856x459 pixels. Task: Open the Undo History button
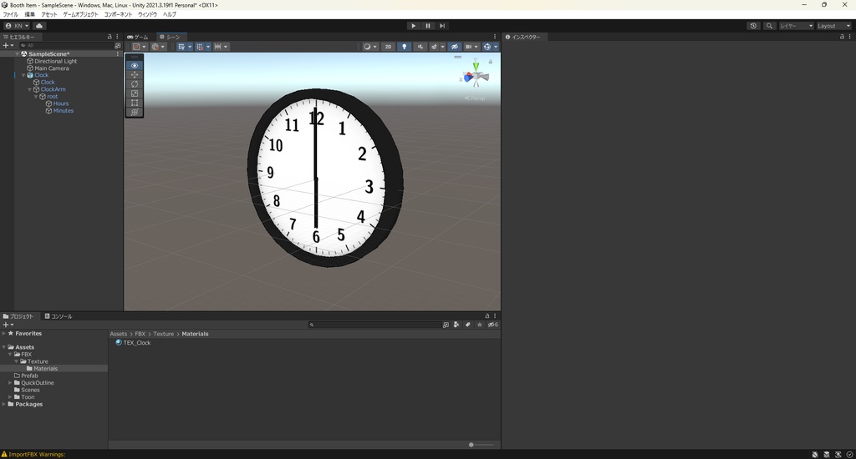(x=753, y=26)
